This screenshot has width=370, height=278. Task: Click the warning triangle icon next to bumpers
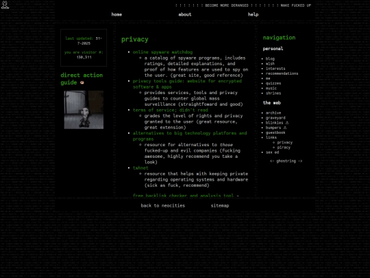tap(285, 128)
